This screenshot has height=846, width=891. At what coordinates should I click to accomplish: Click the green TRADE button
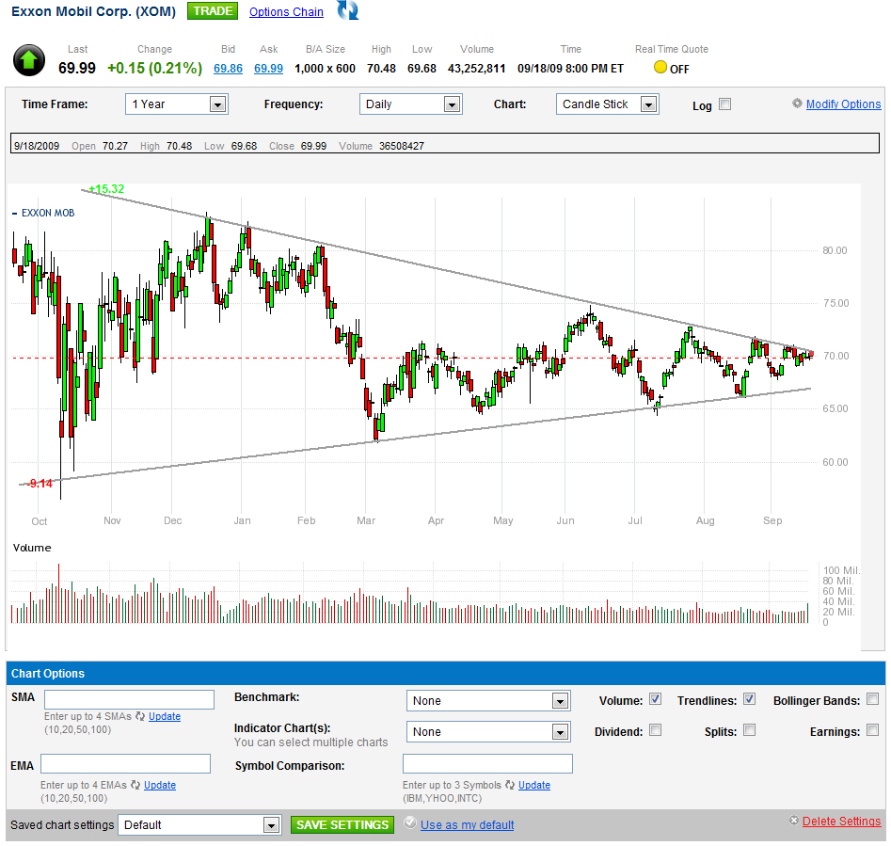tap(213, 11)
